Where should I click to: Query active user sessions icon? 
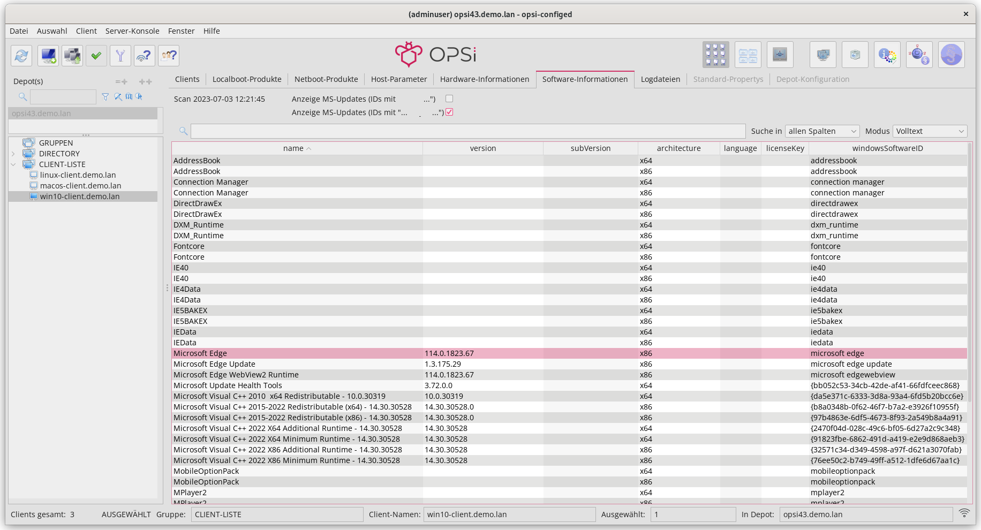point(169,56)
